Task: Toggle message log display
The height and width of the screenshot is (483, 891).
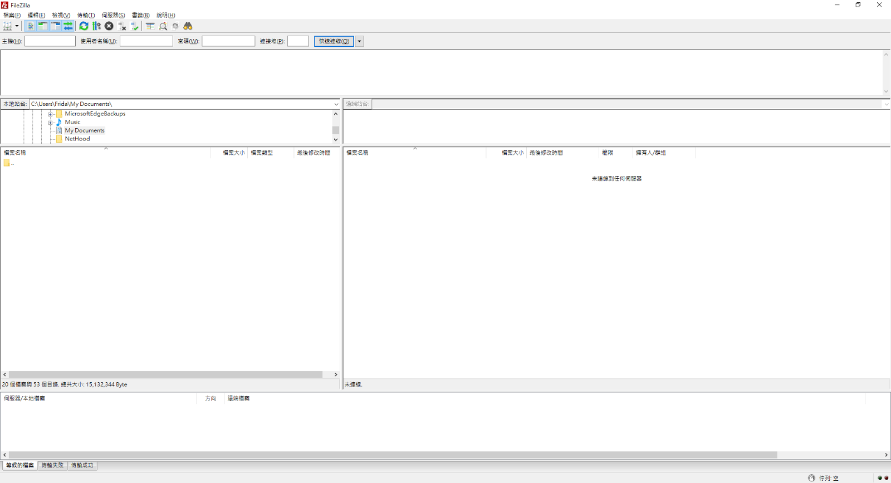Action: (x=31, y=26)
